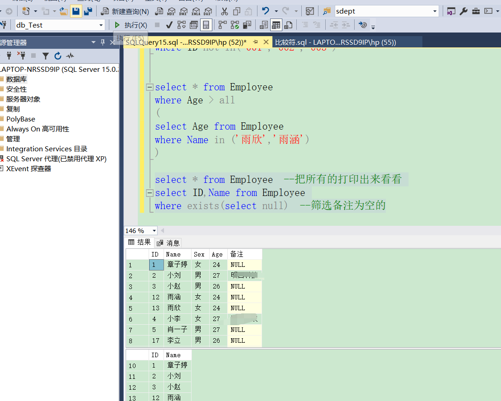The image size is (501, 401).
Task: Switch to Results to Text mode
Action: coord(263,25)
